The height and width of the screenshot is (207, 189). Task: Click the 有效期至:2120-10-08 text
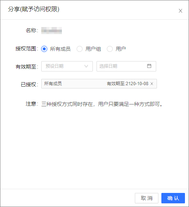click(127, 84)
